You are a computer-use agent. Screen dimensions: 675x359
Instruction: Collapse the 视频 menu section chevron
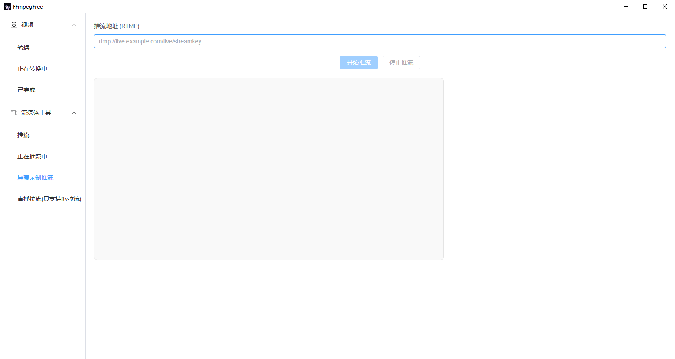tap(74, 25)
